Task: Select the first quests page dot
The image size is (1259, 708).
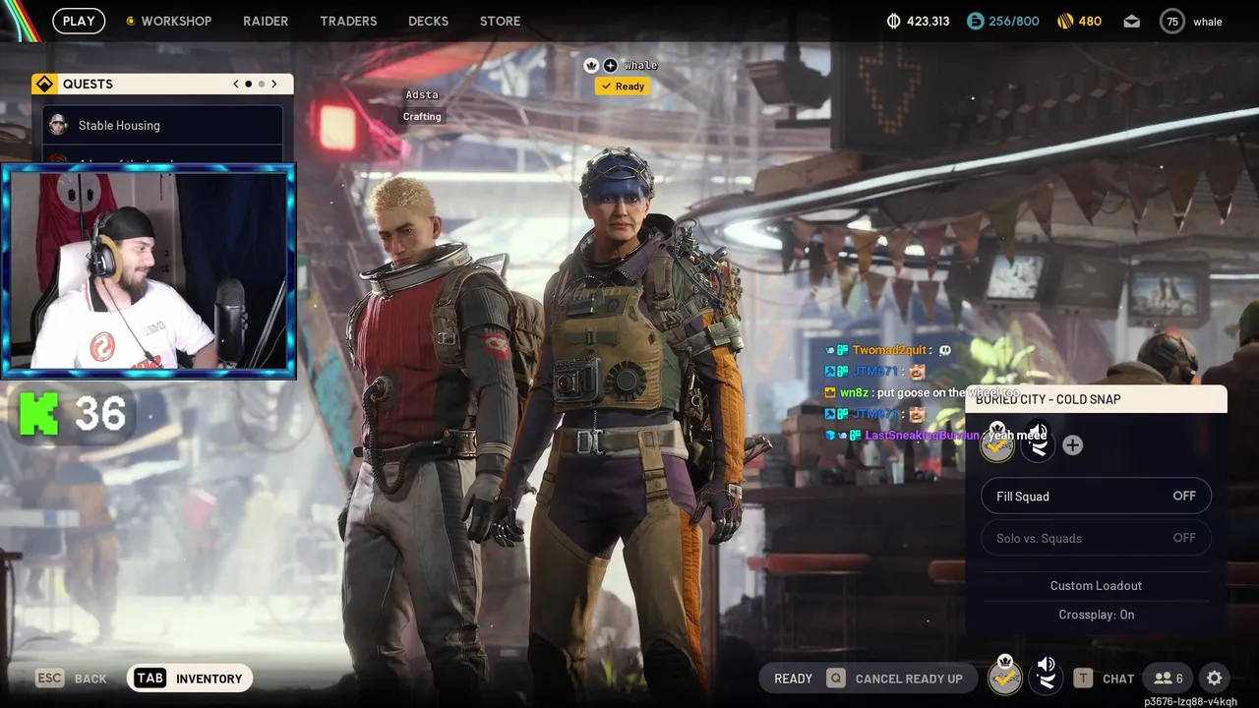Action: [x=248, y=84]
